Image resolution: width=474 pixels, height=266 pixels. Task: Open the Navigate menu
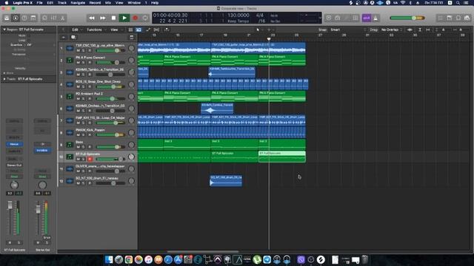(78, 3)
